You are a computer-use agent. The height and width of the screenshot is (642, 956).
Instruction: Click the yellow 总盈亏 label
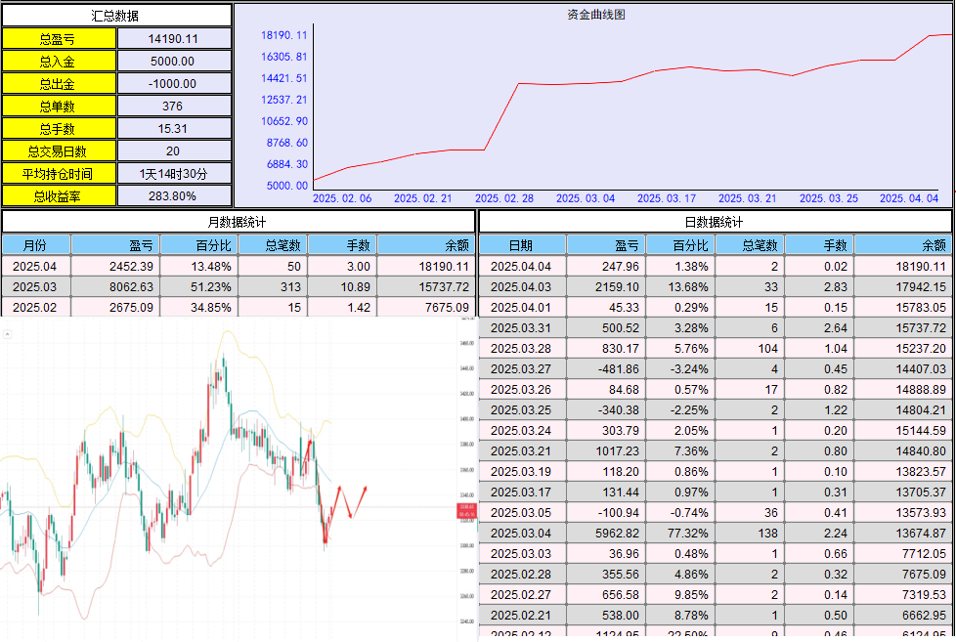pyautogui.click(x=59, y=39)
